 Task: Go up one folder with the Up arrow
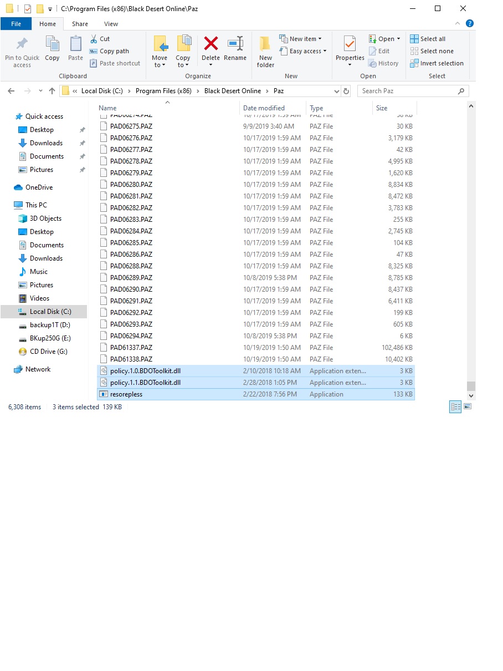point(52,91)
